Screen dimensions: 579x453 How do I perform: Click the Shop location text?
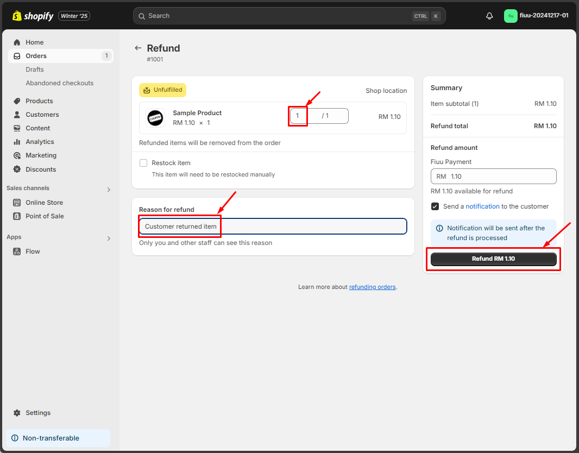(386, 91)
